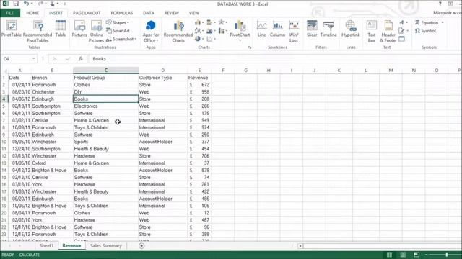Switch to Page Layout view
This screenshot has width=462, height=259.
(403, 255)
